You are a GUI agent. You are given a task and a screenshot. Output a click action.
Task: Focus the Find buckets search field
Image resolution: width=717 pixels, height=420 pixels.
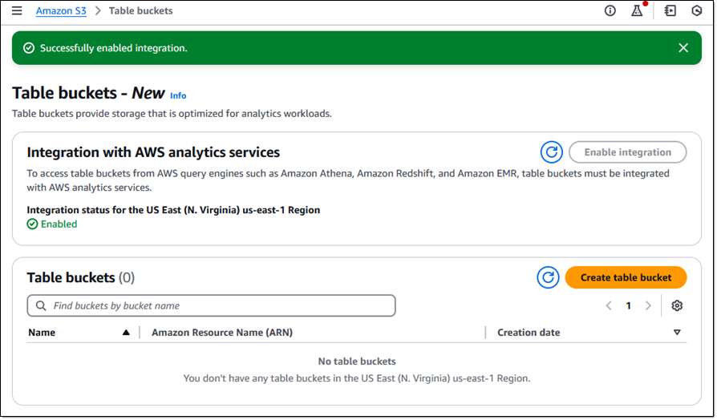coord(211,305)
